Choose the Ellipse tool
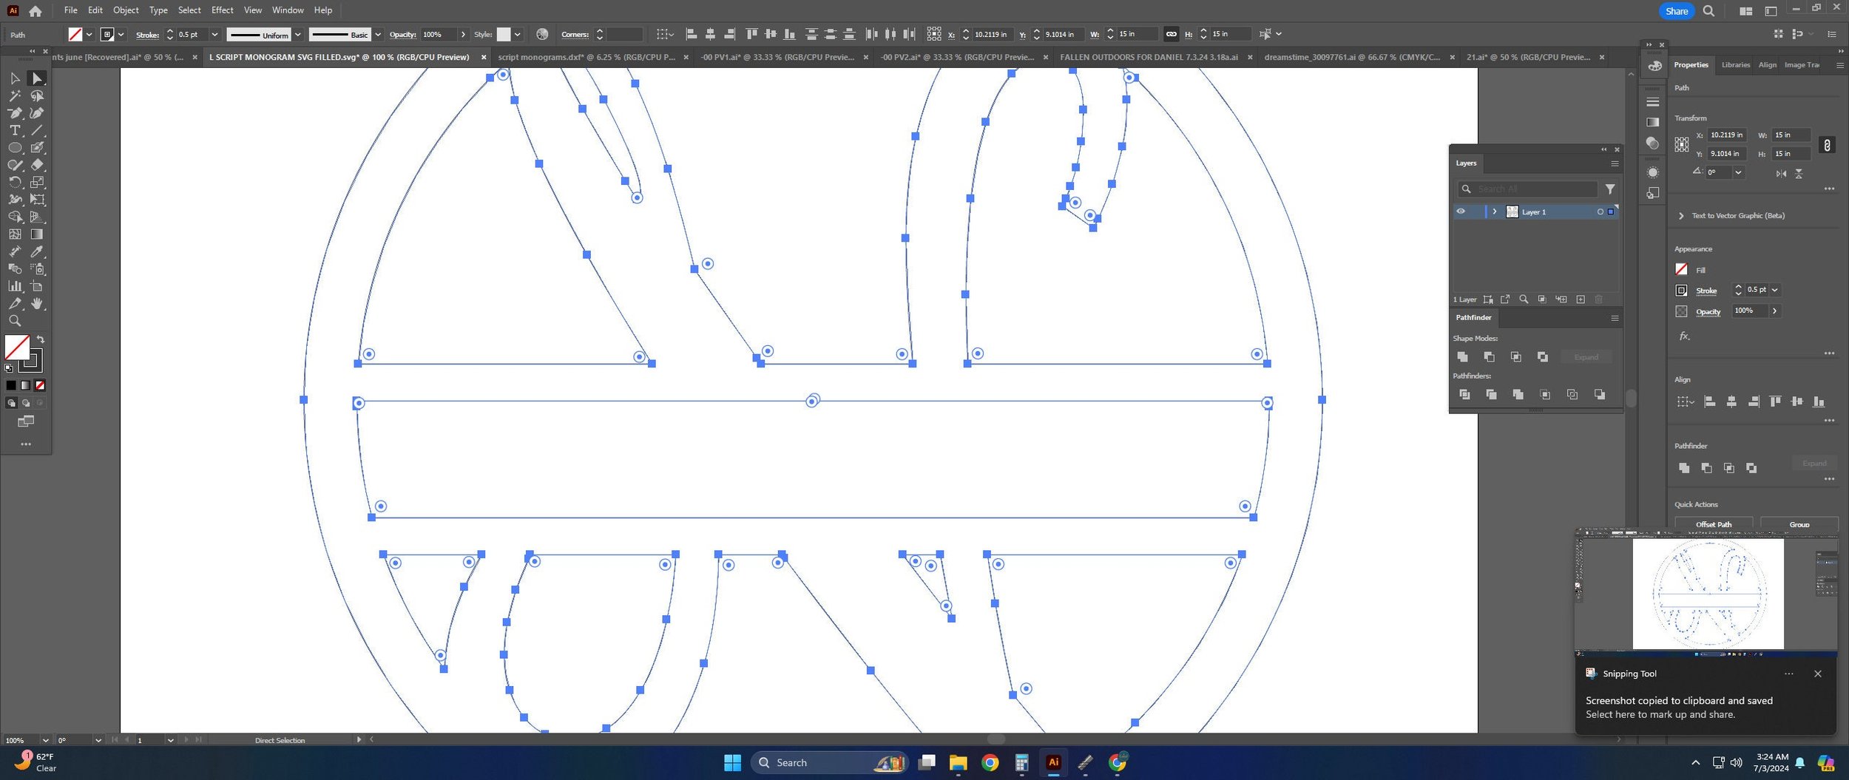 pos(15,148)
